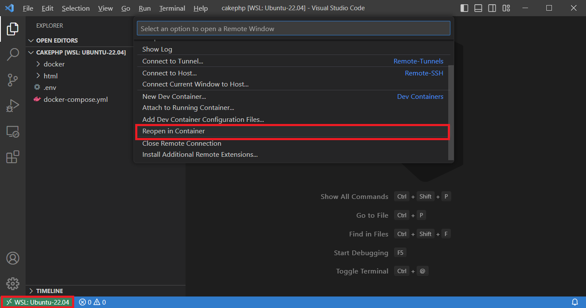The image size is (586, 308).
Task: Open the Run menu
Action: pyautogui.click(x=145, y=8)
